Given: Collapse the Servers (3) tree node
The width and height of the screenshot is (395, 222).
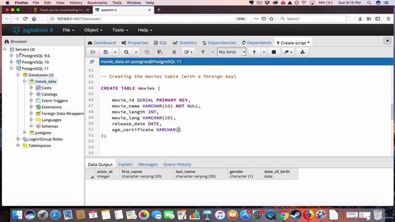Looking at the screenshot, I should (x=5, y=49).
